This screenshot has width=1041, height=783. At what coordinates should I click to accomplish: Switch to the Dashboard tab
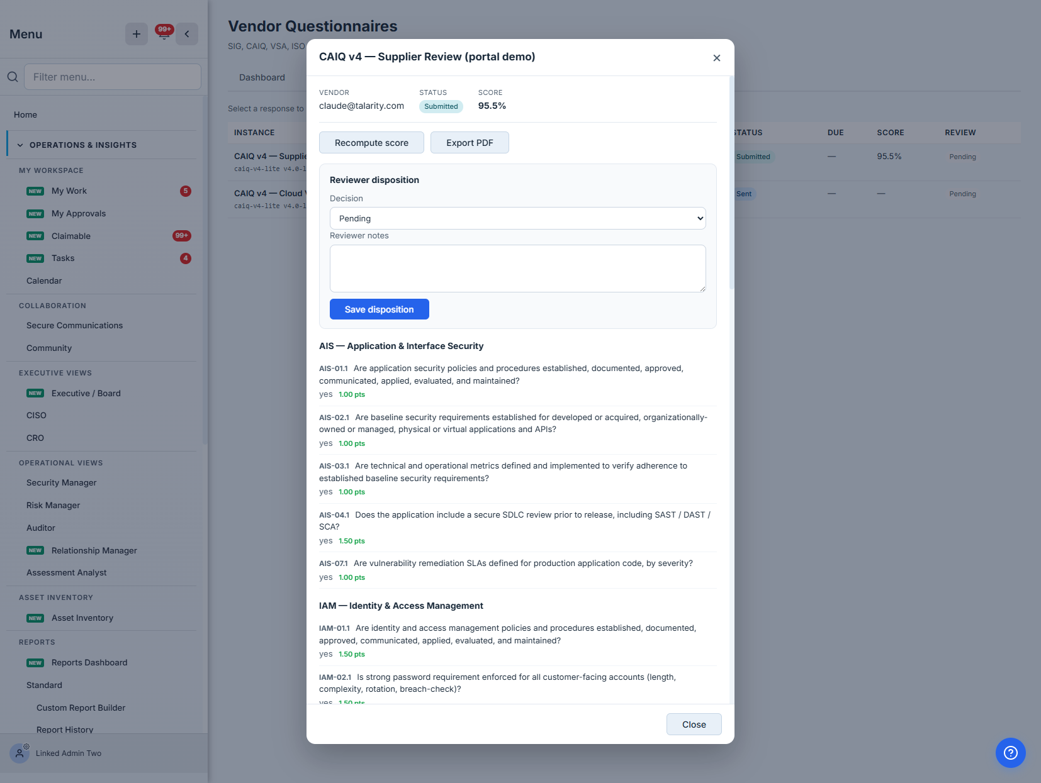pos(262,77)
